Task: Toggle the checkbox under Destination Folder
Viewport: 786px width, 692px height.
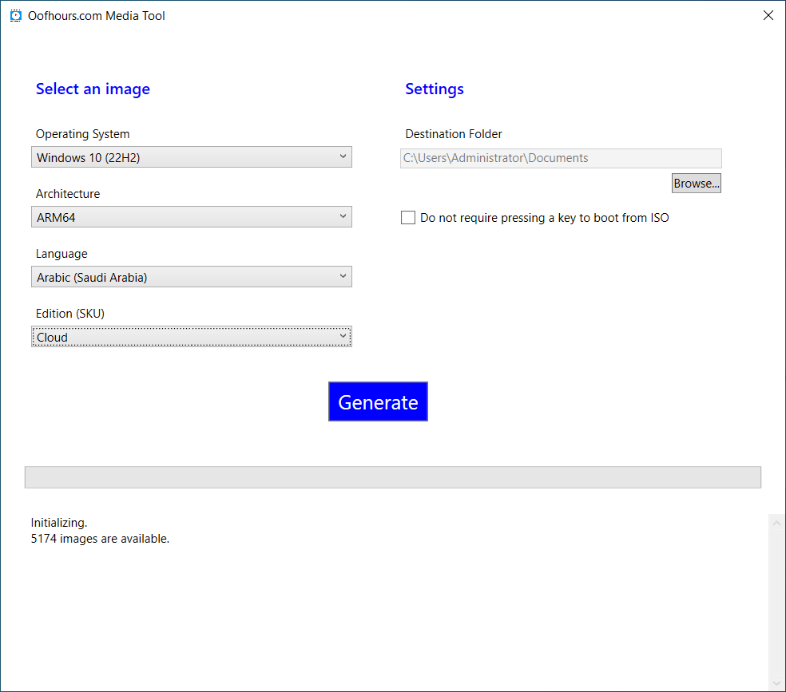Action: [408, 217]
